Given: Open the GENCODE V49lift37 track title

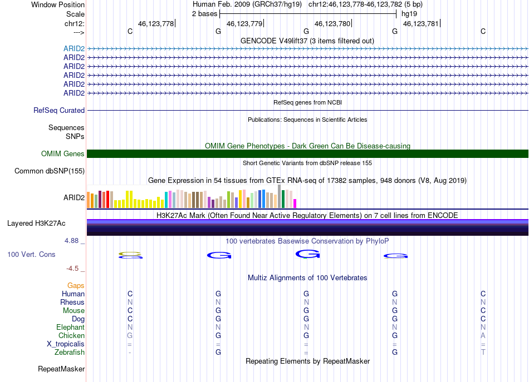Looking at the screenshot, I should [x=307, y=41].
